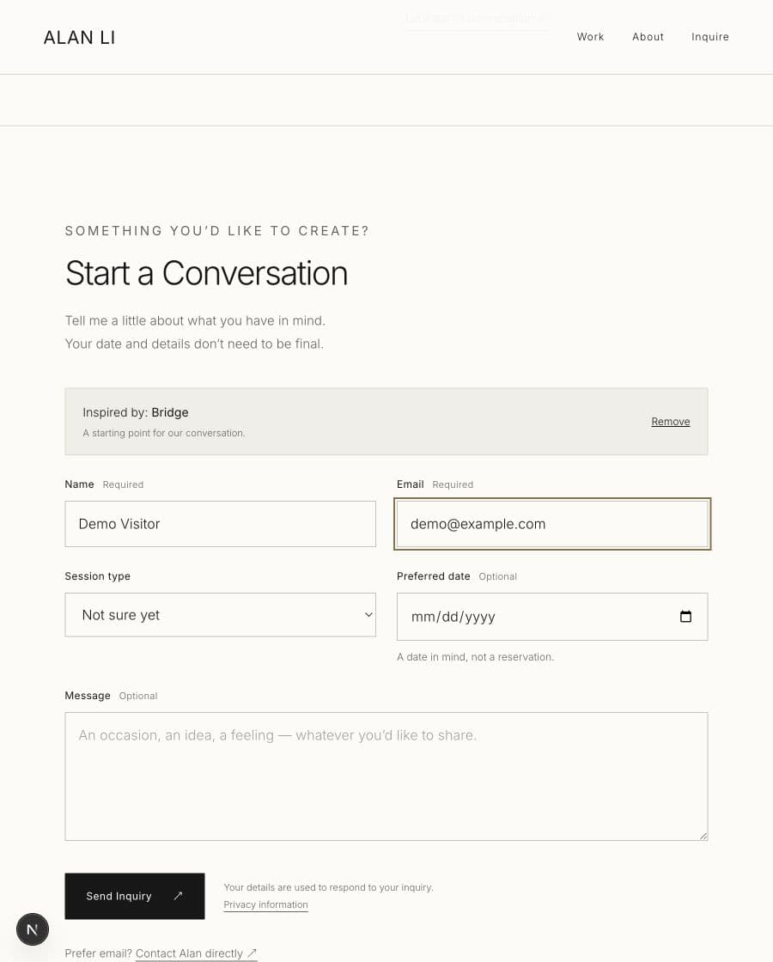Viewport: 773px width, 962px height.
Task: Click the "Session type" label
Action: tap(98, 576)
